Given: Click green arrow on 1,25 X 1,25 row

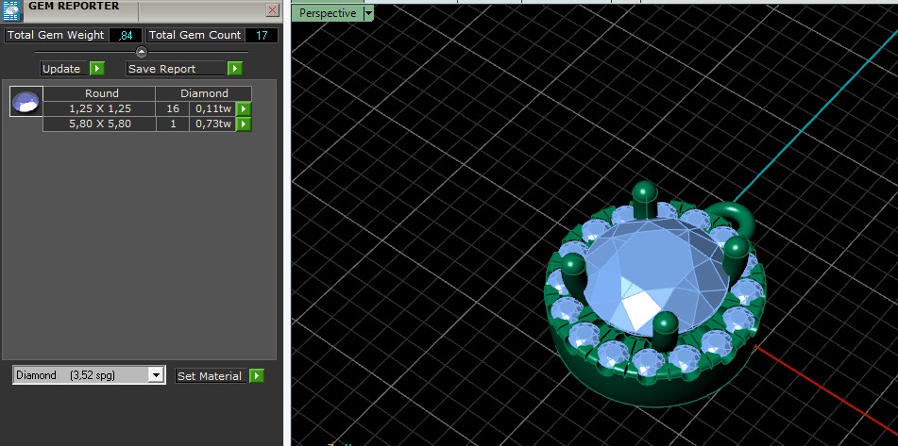Looking at the screenshot, I should pyautogui.click(x=244, y=108).
